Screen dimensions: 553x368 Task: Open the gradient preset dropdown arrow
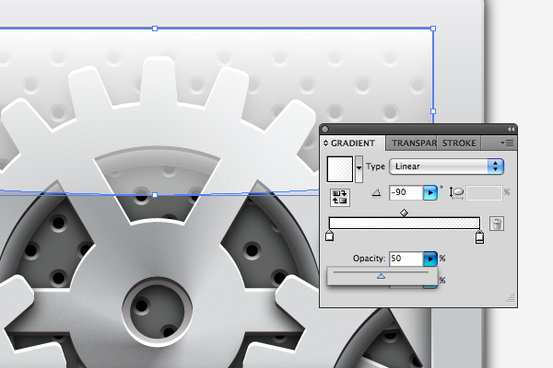click(x=359, y=169)
